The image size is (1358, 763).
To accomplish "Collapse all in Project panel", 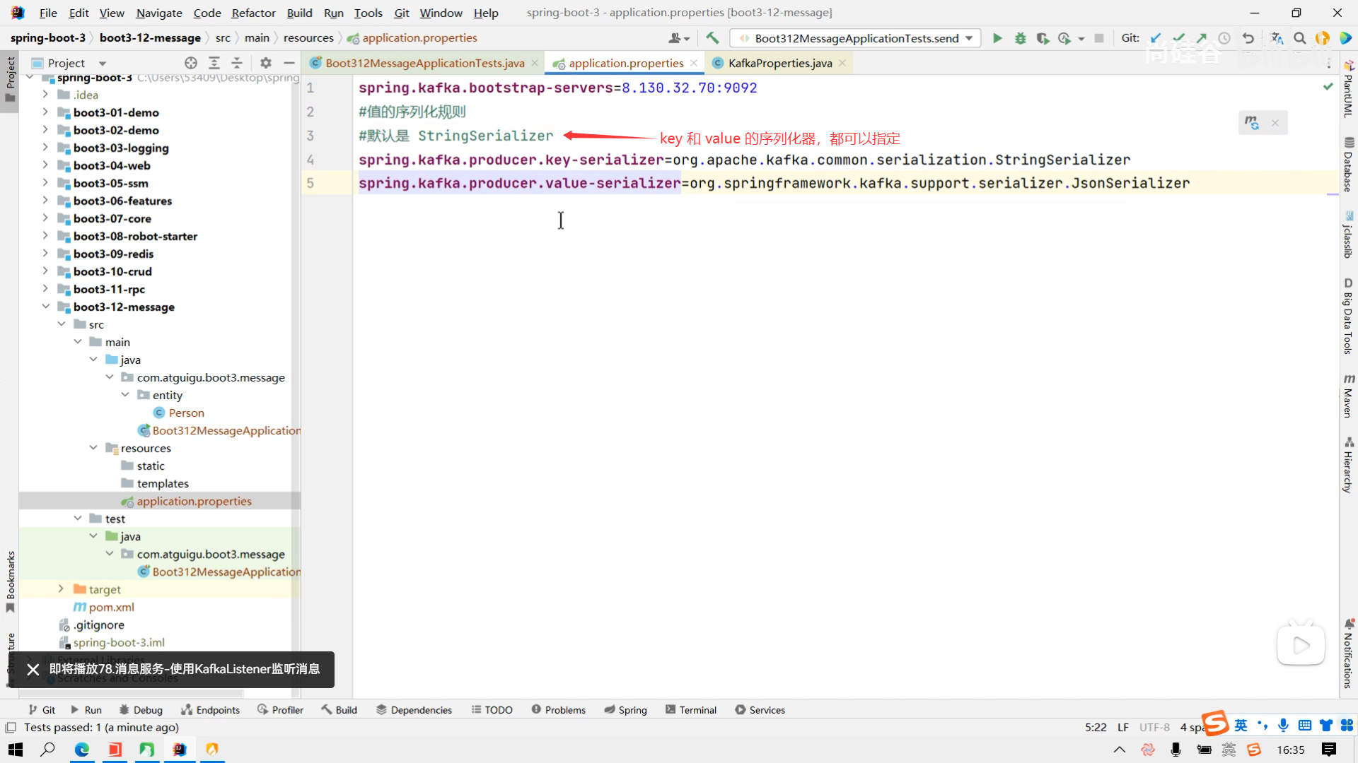I will pyautogui.click(x=237, y=63).
